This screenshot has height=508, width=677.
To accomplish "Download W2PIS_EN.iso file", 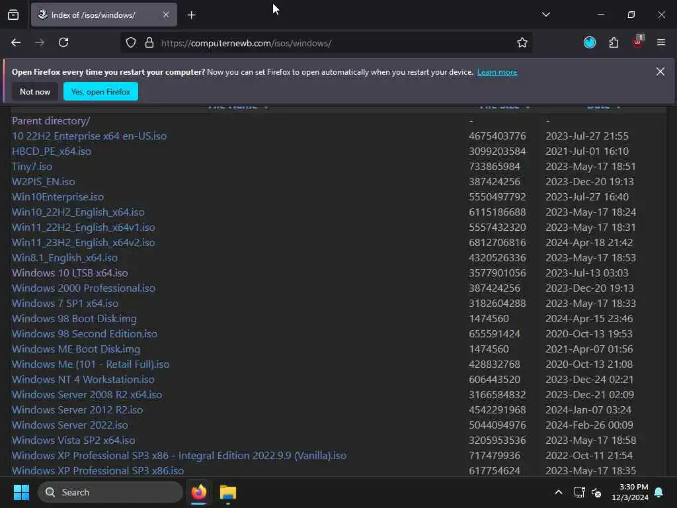I will pos(43,181).
